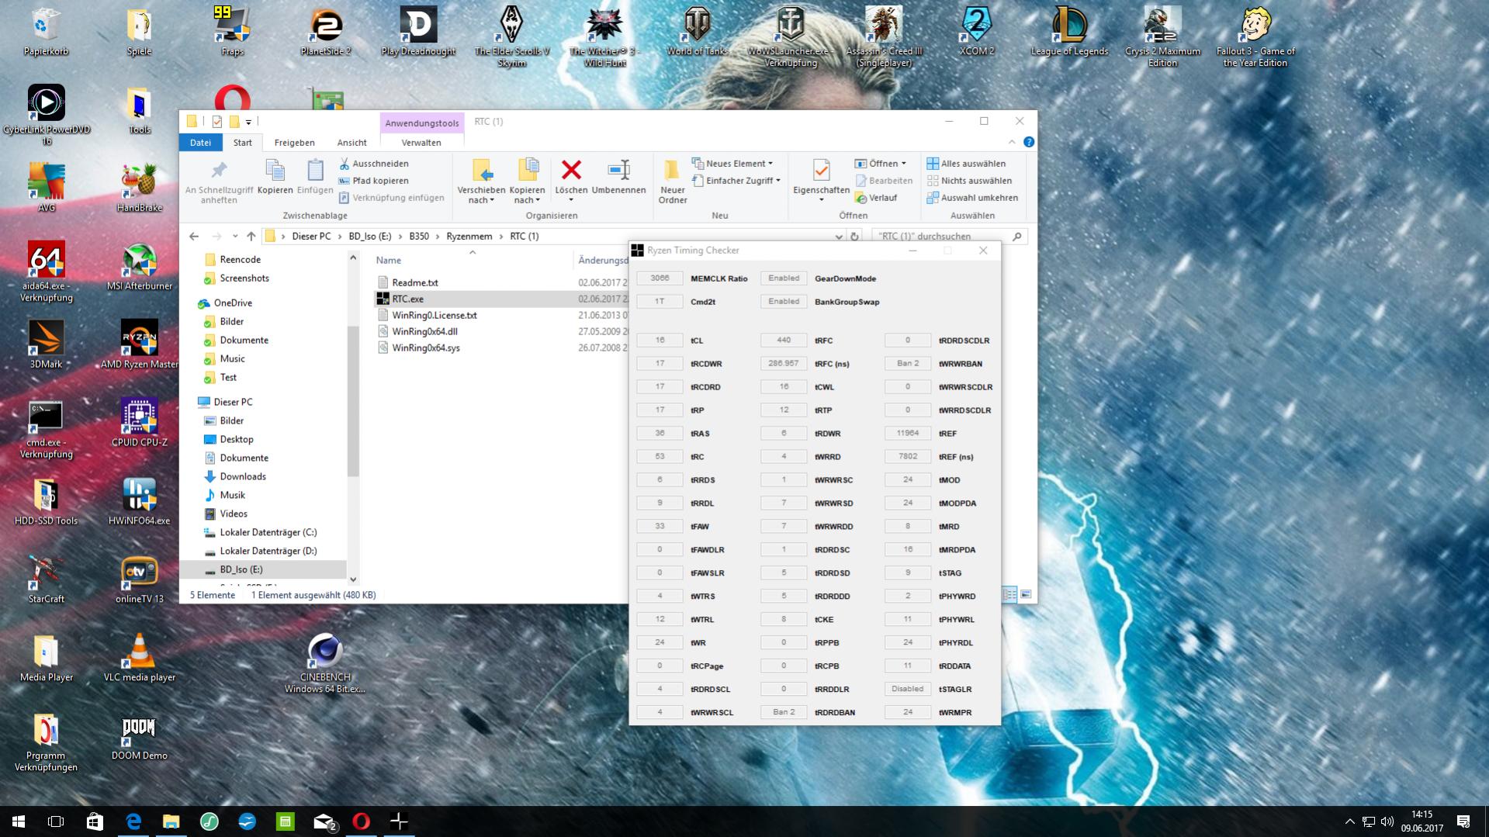1489x837 pixels.
Task: Click Anwendungstools contextual tab header
Action: [x=421, y=123]
